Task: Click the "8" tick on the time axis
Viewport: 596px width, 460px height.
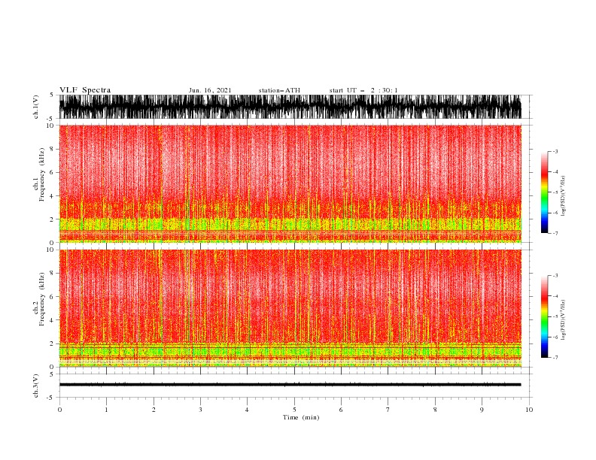Action: (435, 410)
